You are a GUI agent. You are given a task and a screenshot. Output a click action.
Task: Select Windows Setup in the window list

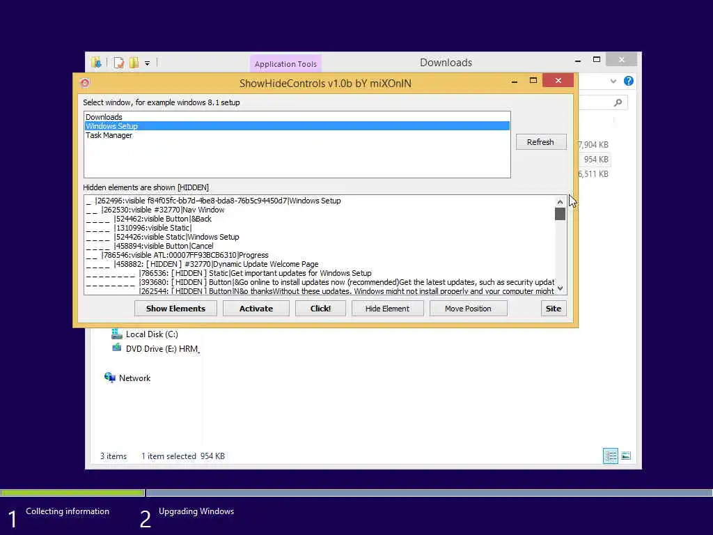[x=297, y=126]
